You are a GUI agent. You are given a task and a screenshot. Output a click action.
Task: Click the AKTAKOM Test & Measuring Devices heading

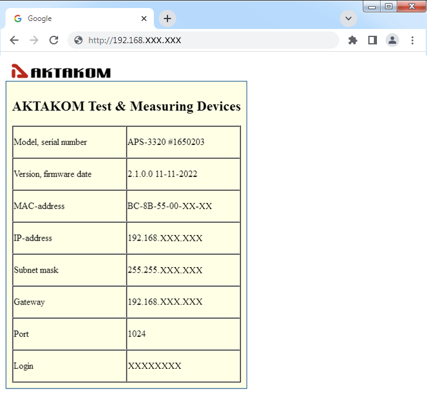127,106
